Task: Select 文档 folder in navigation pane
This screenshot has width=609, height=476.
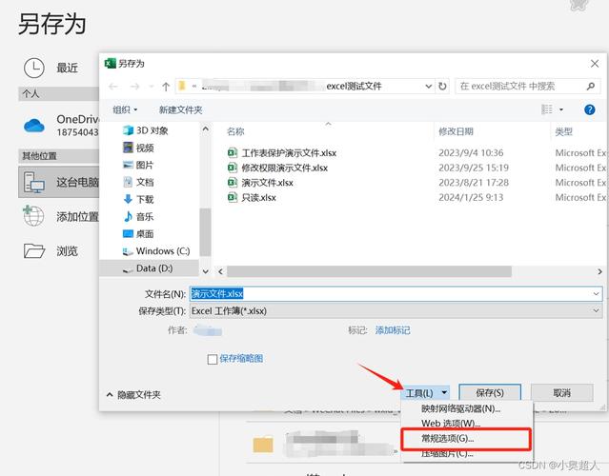Action: [138, 182]
